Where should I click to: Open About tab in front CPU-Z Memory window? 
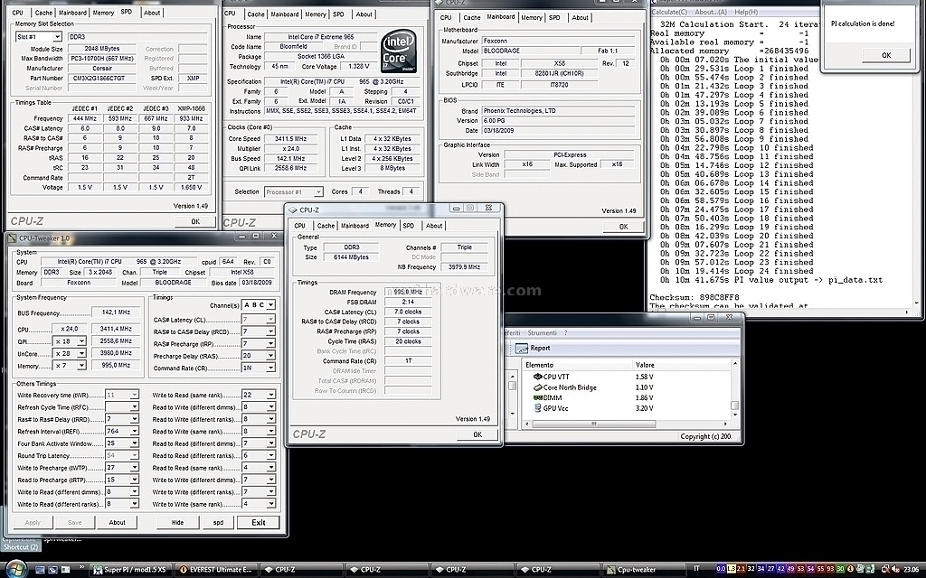click(x=434, y=226)
